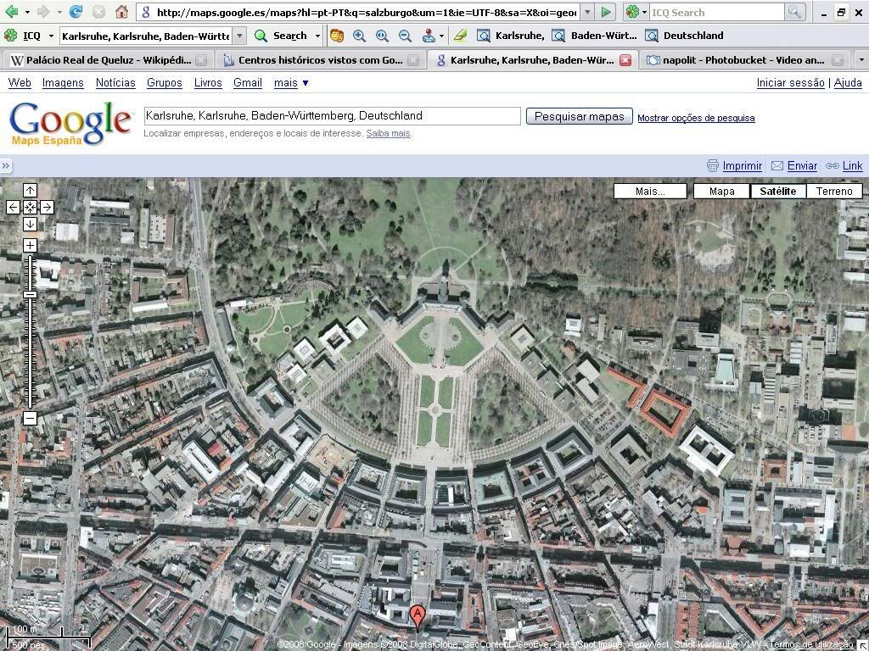Viewport: 869px width, 651px height.
Task: Click the map zoom in plus button
Action: coord(30,246)
